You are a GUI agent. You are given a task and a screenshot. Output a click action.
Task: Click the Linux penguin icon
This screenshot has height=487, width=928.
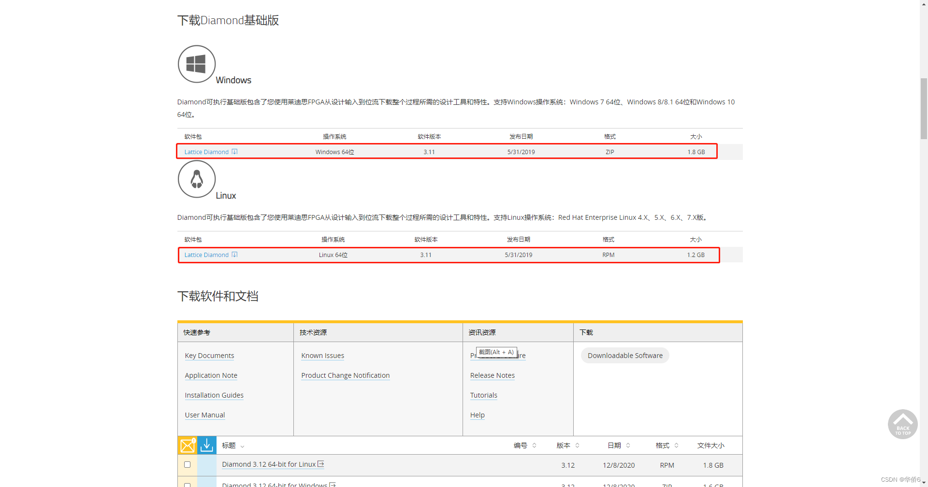pyautogui.click(x=196, y=179)
